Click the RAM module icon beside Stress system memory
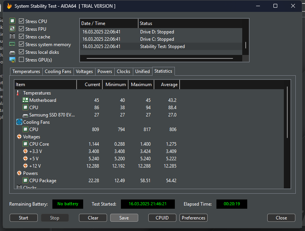Viewport: 305px width, 231px height. [12, 44]
